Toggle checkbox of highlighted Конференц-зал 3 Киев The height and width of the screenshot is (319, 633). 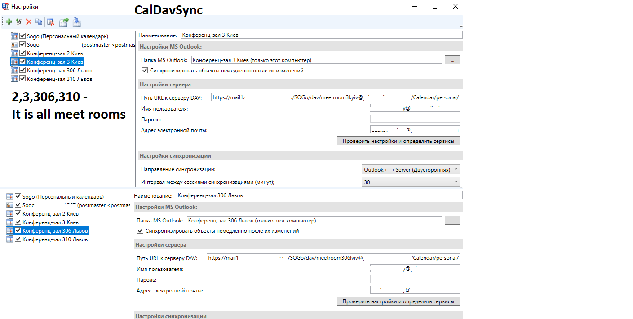pos(22,62)
